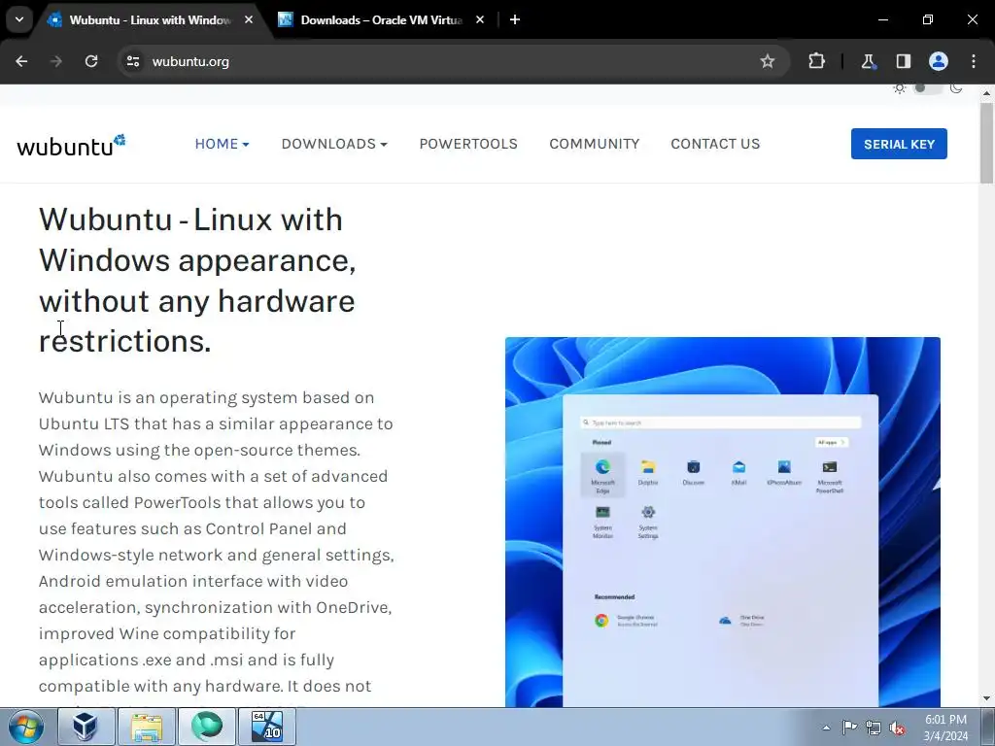Open Action Center flag icon
This screenshot has height=746, width=995.
[849, 728]
